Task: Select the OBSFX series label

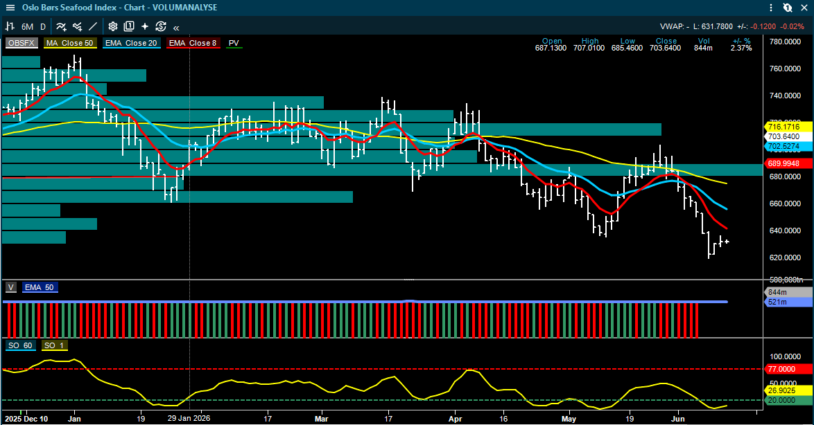Action: (x=21, y=43)
